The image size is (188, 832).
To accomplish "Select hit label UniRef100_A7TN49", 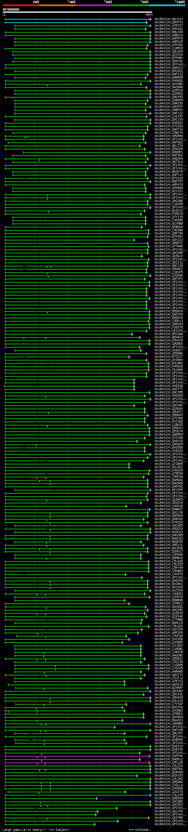I will 169,246.
